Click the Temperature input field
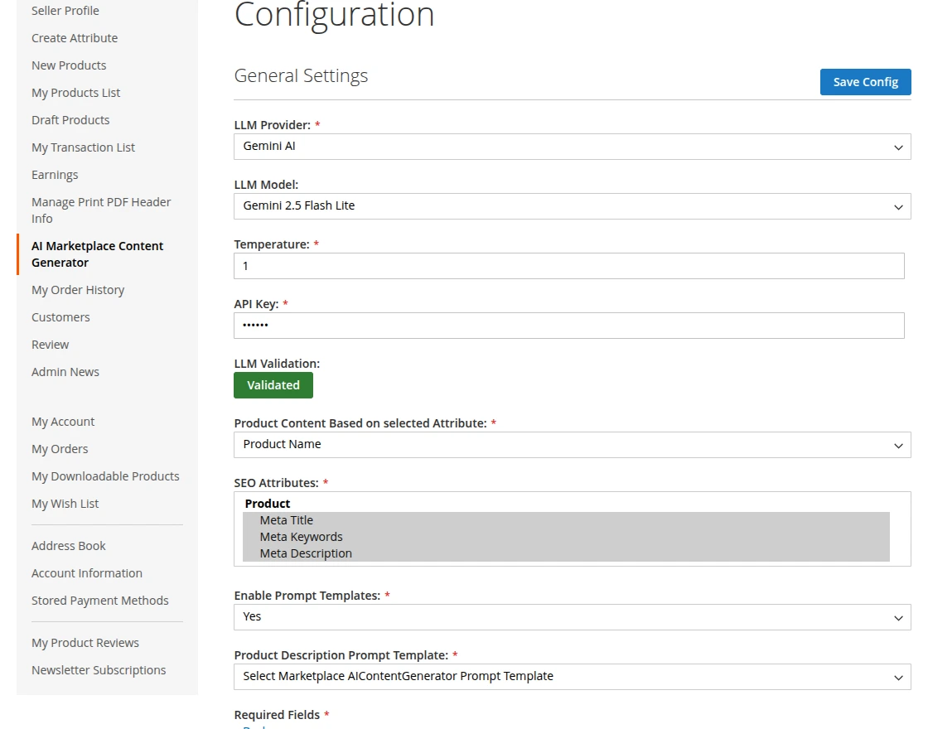Image resolution: width=928 pixels, height=729 pixels. [x=568, y=266]
